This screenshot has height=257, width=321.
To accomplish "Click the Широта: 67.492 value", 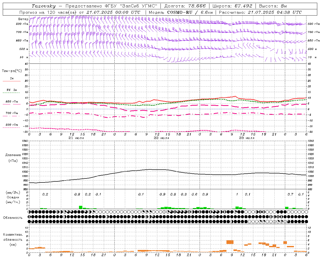I will (x=232, y=6).
